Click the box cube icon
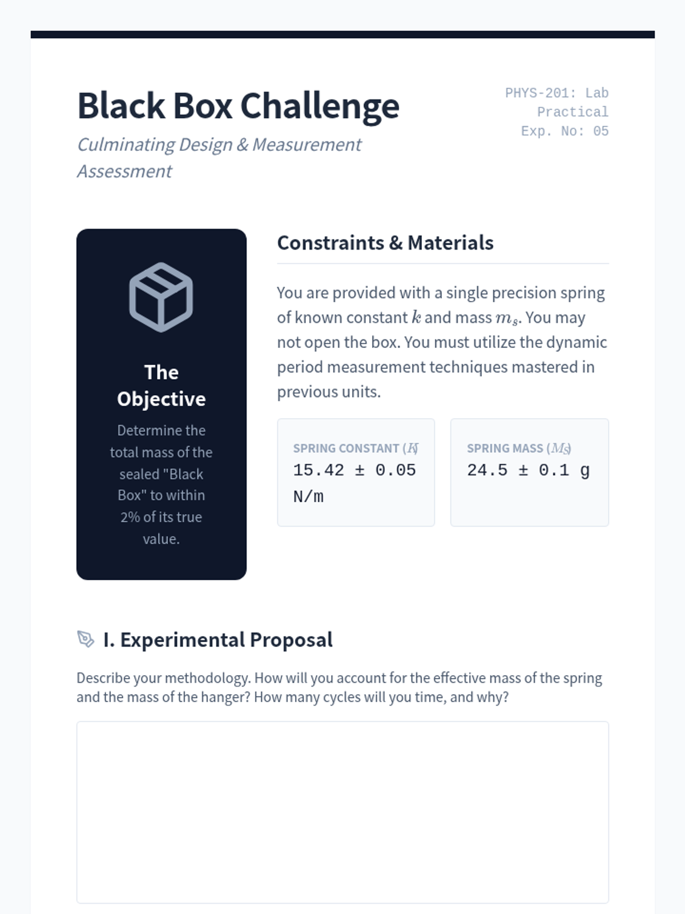The height and width of the screenshot is (914, 685). (161, 297)
